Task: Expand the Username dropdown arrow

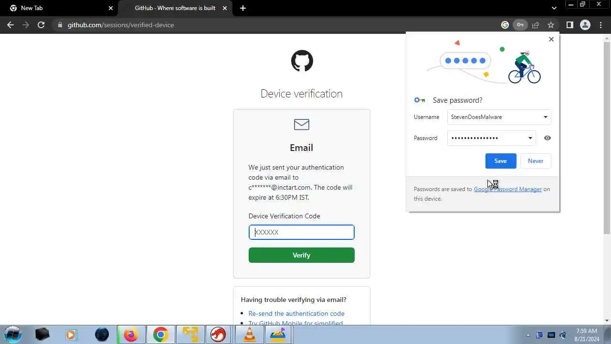Action: click(x=545, y=117)
